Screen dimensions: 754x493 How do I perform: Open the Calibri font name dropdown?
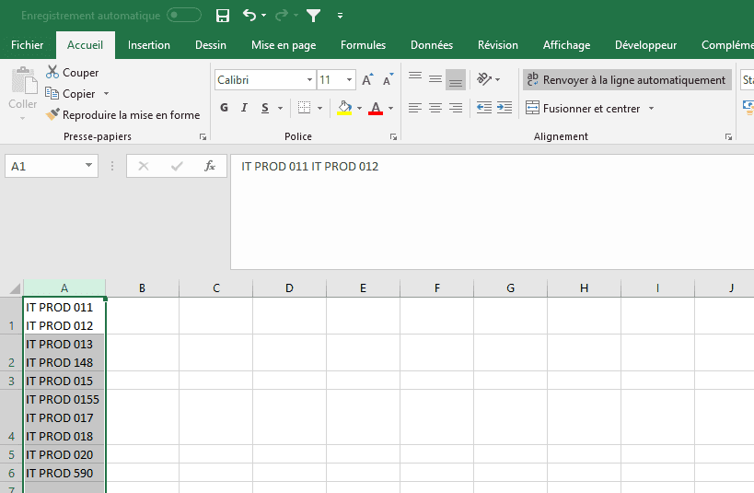point(309,80)
